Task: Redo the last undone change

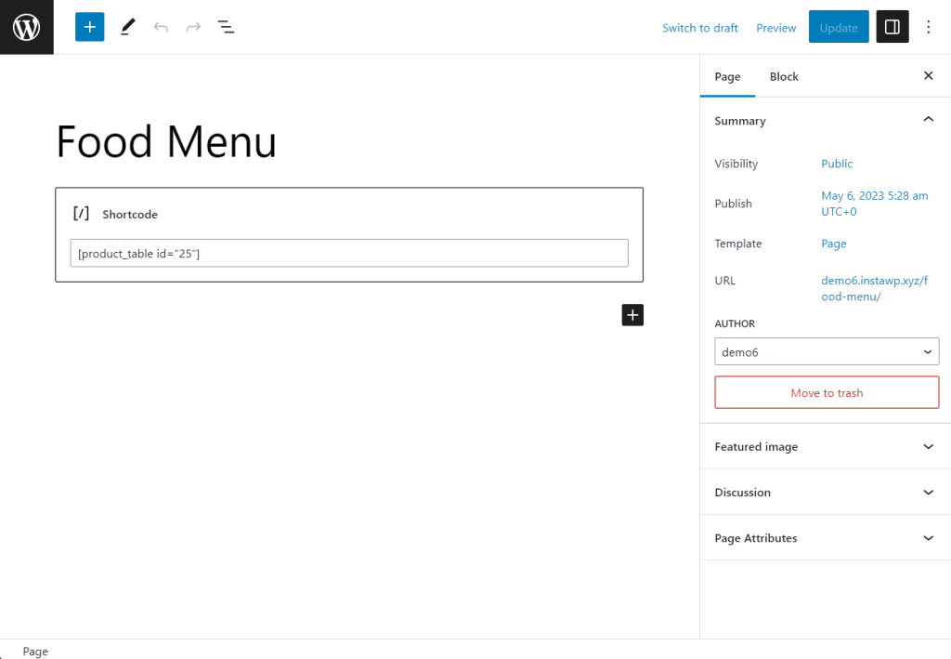Action: [x=193, y=27]
